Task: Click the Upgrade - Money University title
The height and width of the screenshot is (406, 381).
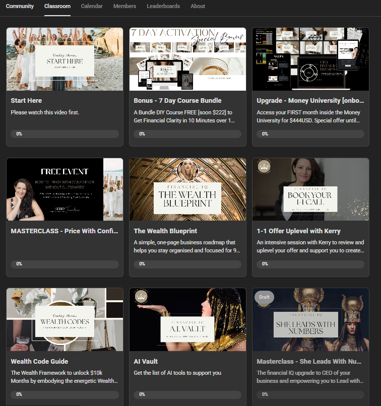Action: 310,101
